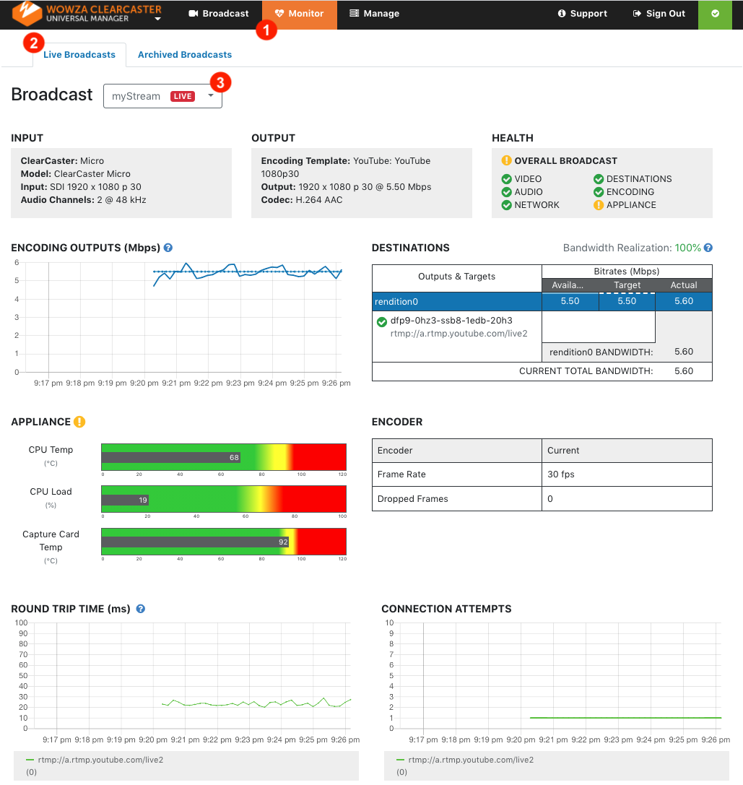Click the Appliance warning icon

79,422
